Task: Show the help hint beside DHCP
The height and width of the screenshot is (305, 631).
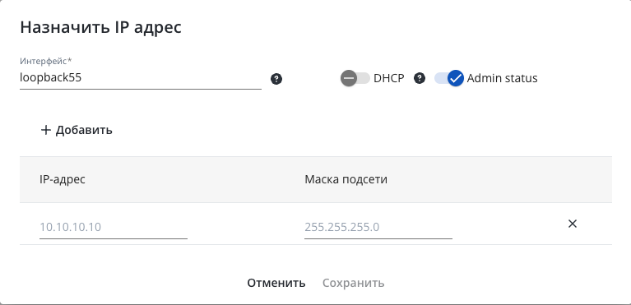Action: tap(420, 78)
